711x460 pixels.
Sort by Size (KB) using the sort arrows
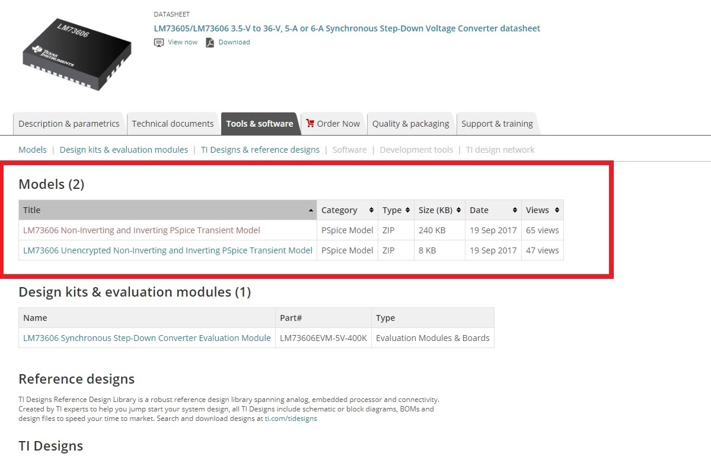458,210
